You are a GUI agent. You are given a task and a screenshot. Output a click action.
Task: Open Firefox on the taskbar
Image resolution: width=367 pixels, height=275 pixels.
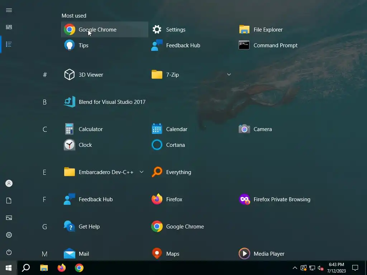[62, 268]
